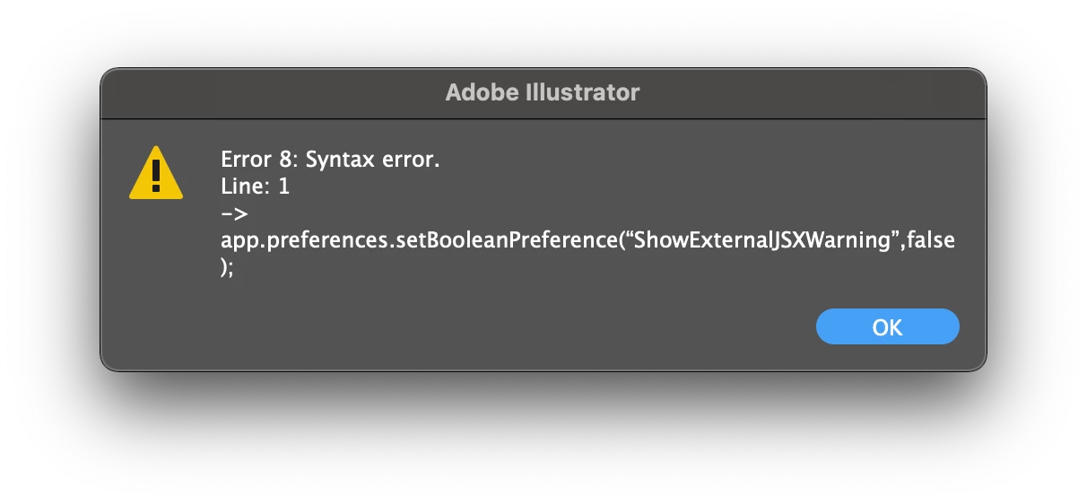Viewport: 1087px width, 504px height.
Task: Click the OK button to dismiss the error
Action: coord(887,327)
